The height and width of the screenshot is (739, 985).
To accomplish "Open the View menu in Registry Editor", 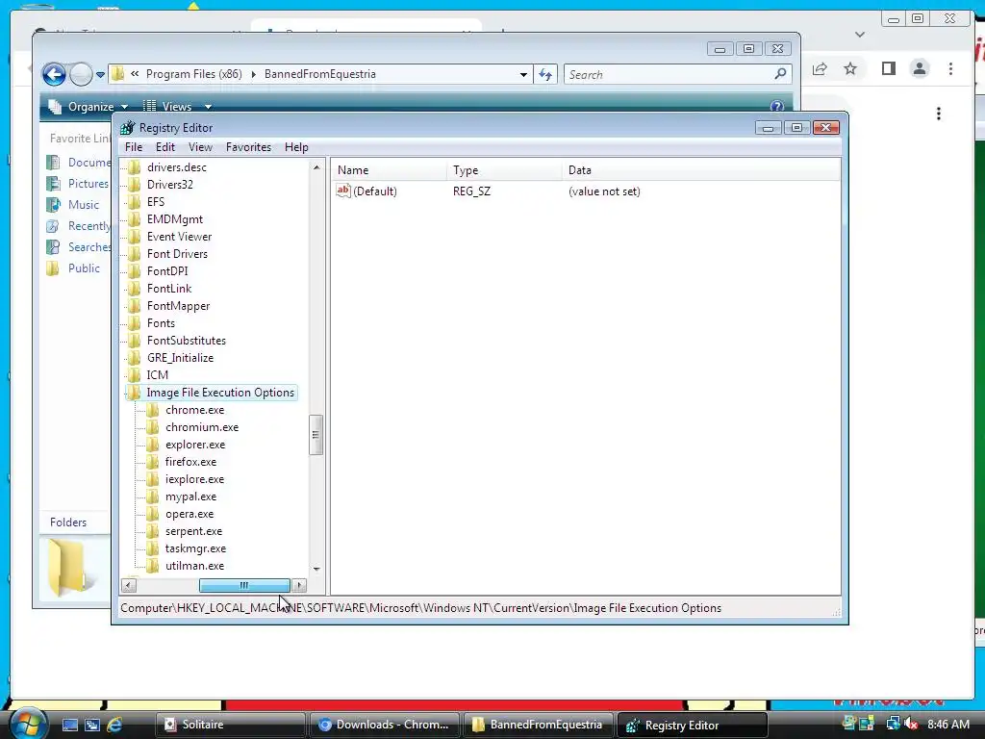I will [x=200, y=147].
